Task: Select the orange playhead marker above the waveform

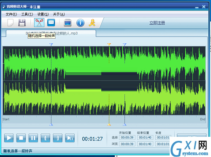Action: 109,45
